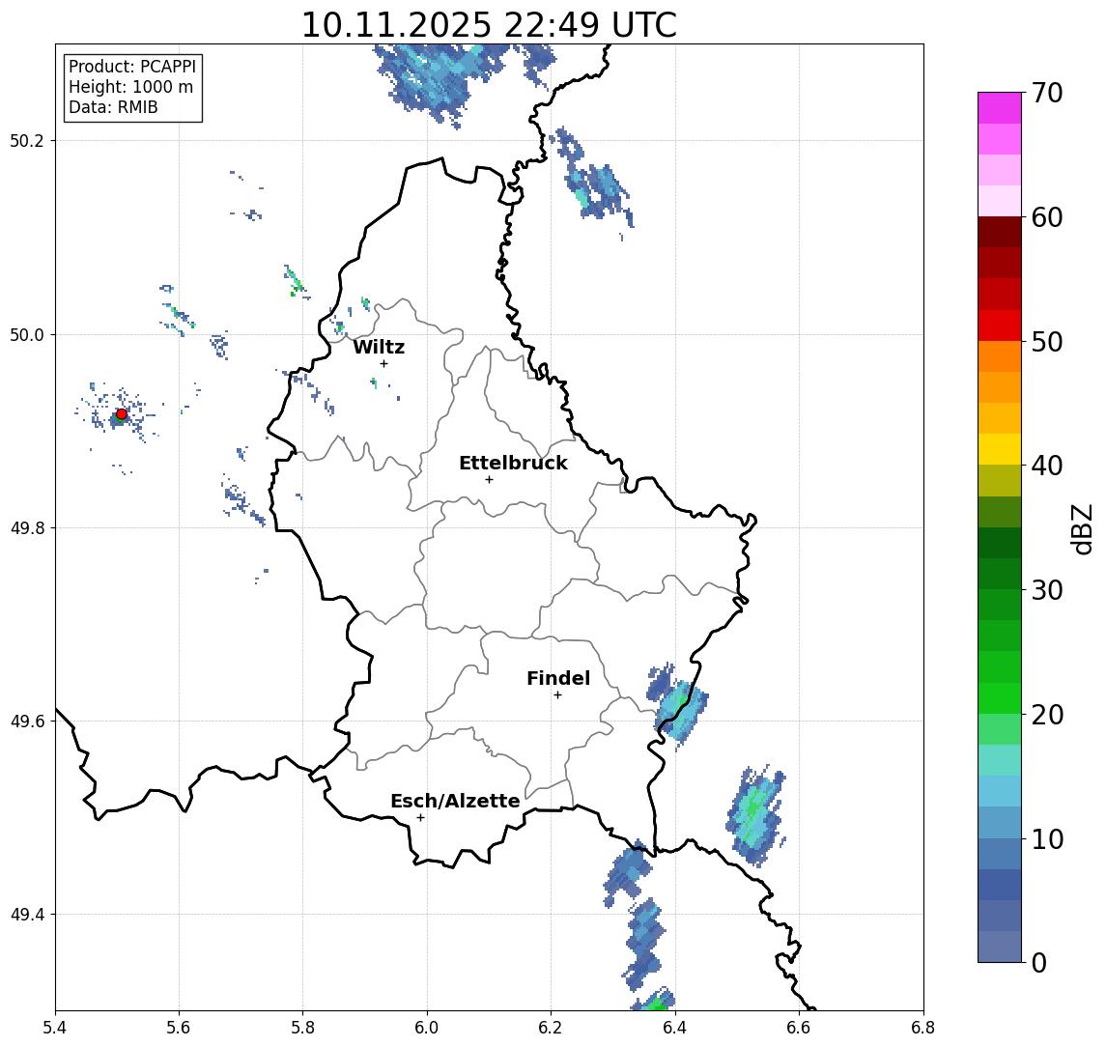Screen dimensions: 1106x1047
Task: Click the longitude tick label 5.8
Action: (x=302, y=1028)
